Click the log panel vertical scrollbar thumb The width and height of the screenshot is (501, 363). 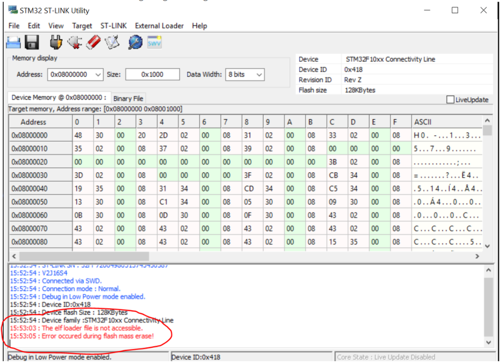[488, 307]
